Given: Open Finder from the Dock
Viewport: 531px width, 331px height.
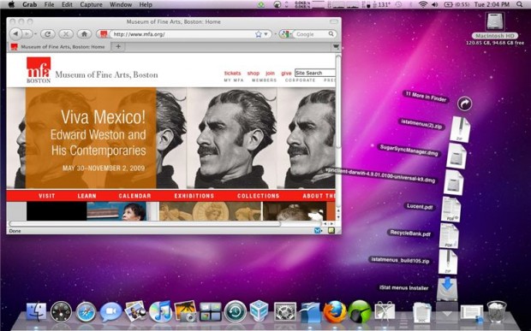Looking at the screenshot, I should tap(36, 311).
